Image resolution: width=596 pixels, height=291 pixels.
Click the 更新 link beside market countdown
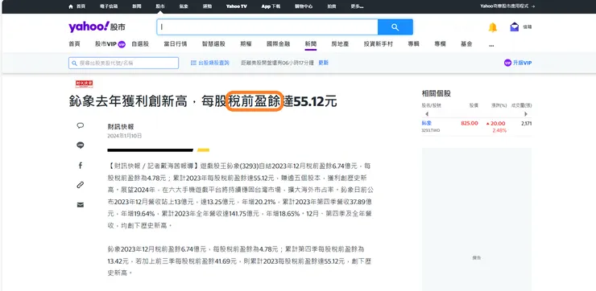pyautogui.click(x=323, y=63)
